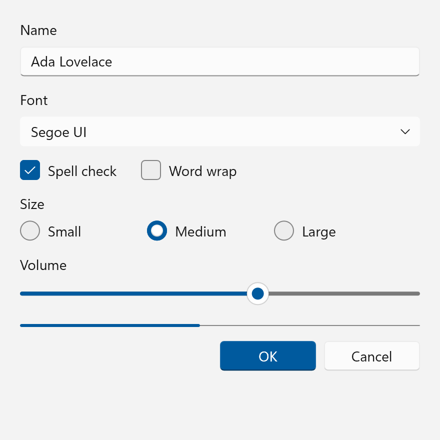
Task: Confirm with the OK button
Action: point(268,356)
